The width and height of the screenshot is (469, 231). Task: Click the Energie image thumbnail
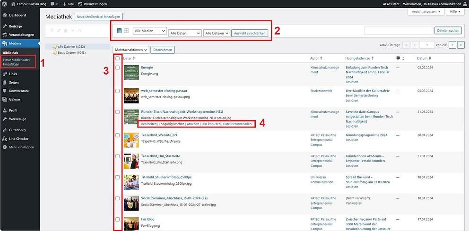pos(131,73)
